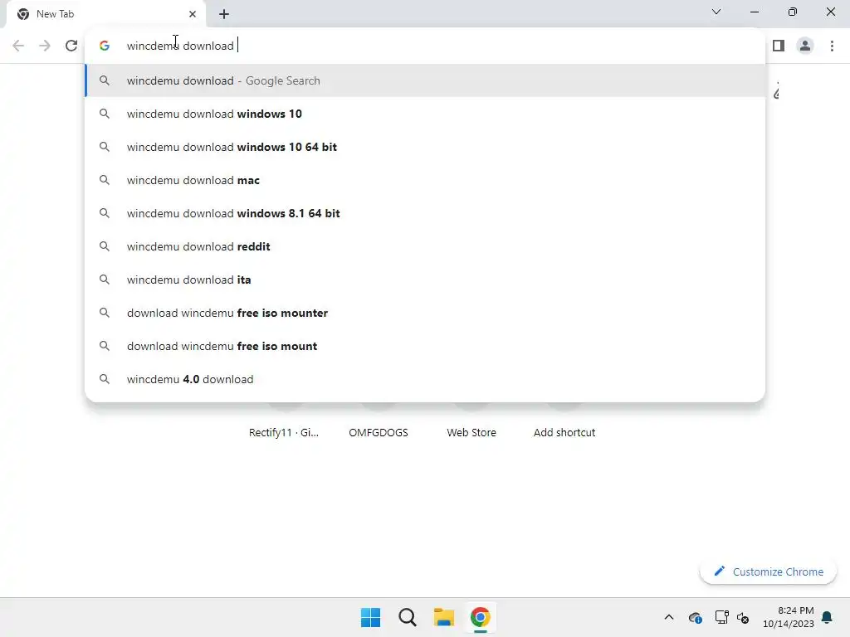Click the browser back arrow
The width and height of the screenshot is (850, 637).
point(18,46)
